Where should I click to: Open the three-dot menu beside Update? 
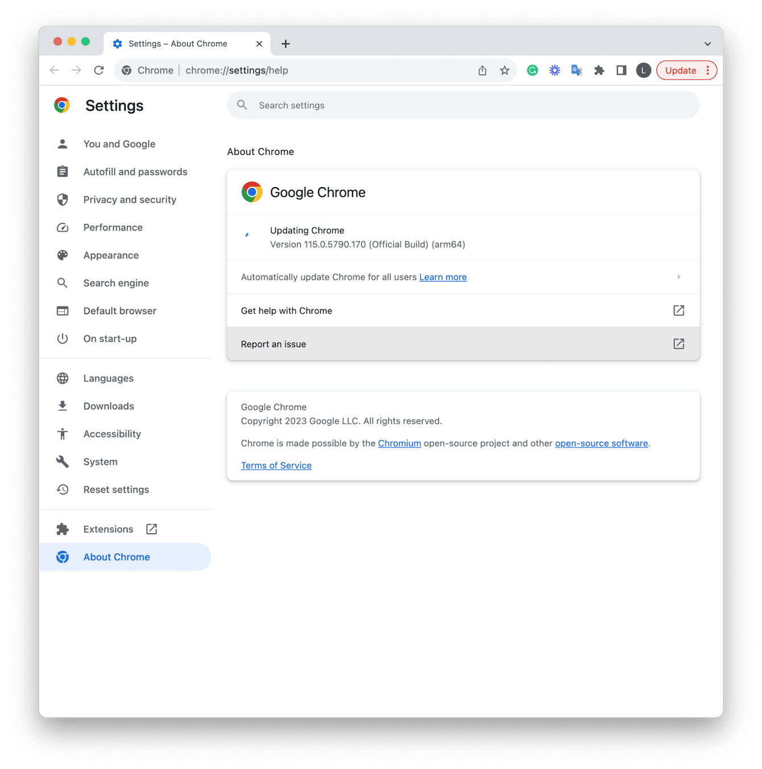pos(707,70)
